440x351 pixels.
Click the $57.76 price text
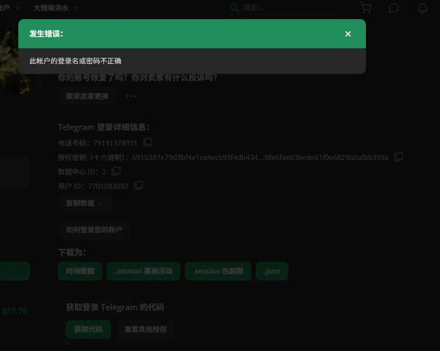pyautogui.click(x=14, y=311)
